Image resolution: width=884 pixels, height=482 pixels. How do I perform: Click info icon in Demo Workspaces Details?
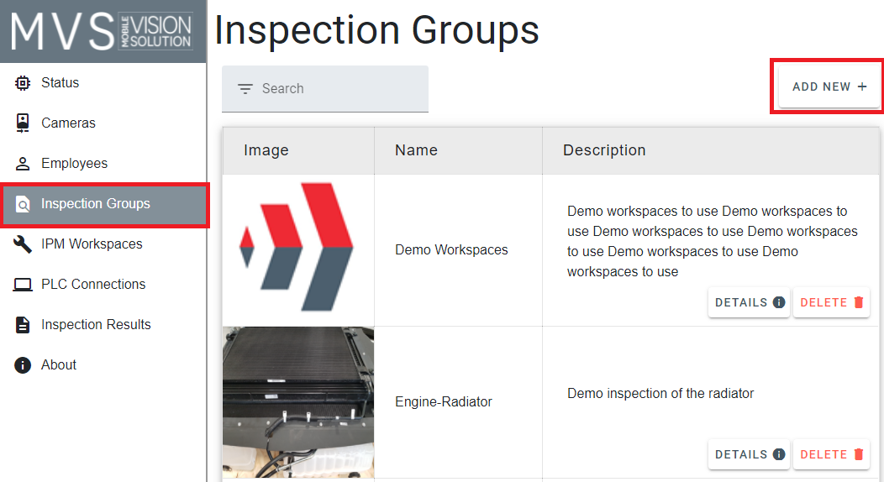(x=779, y=302)
